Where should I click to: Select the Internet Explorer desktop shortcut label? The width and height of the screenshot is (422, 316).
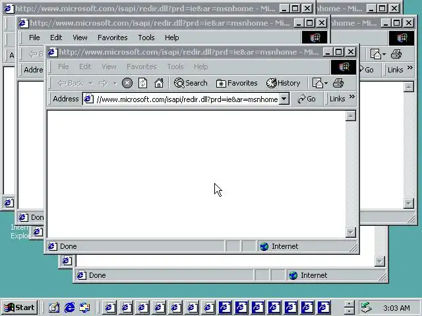[x=20, y=231]
